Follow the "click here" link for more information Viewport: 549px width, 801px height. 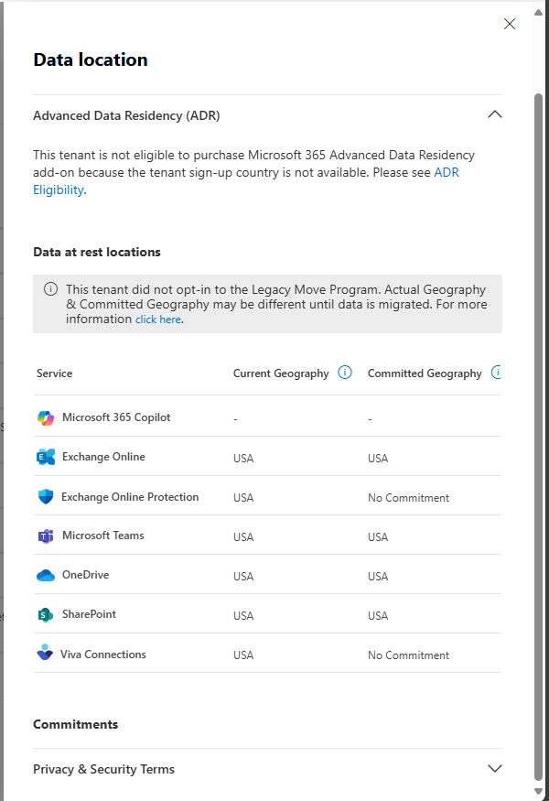pyautogui.click(x=158, y=319)
